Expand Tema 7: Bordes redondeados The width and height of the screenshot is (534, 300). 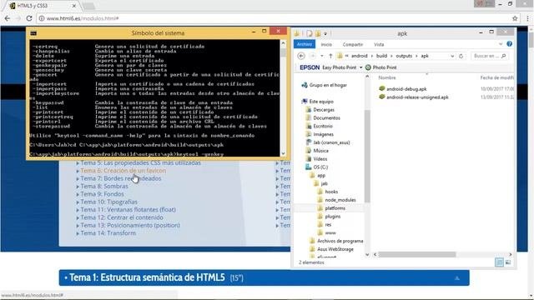(x=78, y=179)
